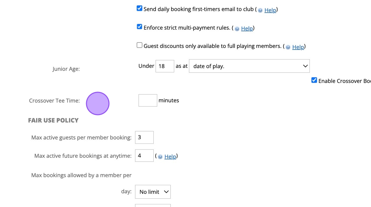The width and height of the screenshot is (371, 207).
Task: Click the Junior Age 'Under' number field
Action: coord(165,66)
